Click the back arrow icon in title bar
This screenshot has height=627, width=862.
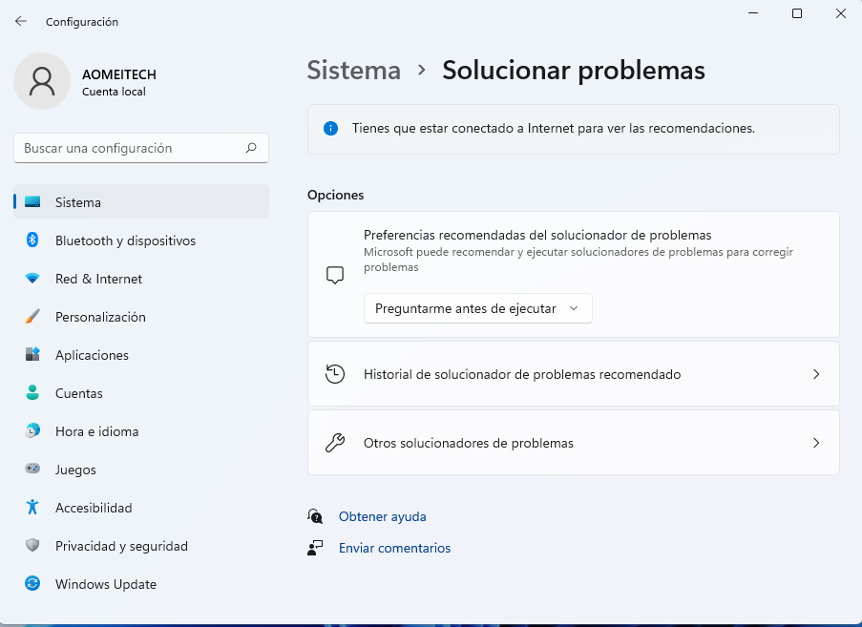coord(21,21)
